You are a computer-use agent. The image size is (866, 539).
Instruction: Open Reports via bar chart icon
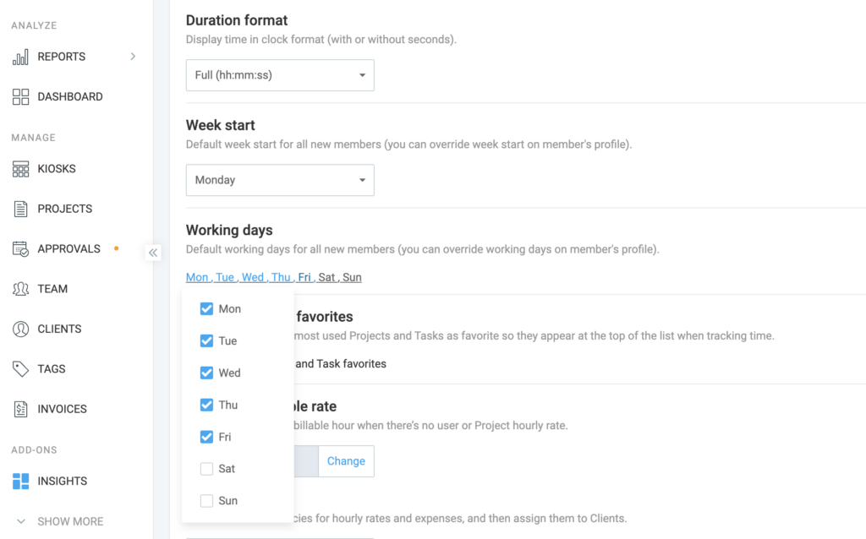(x=21, y=57)
